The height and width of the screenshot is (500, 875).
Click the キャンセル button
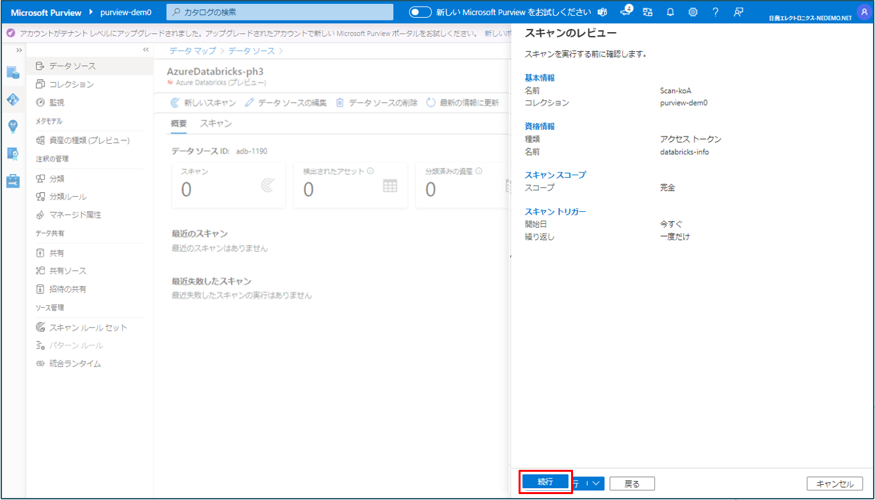(834, 484)
